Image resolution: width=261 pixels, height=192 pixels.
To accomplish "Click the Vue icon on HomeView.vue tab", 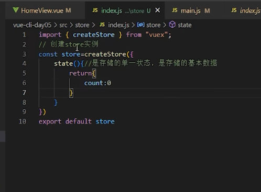I will [x=16, y=10].
